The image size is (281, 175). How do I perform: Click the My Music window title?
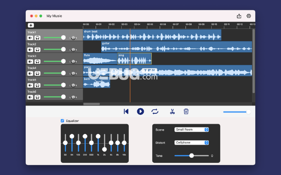54,16
